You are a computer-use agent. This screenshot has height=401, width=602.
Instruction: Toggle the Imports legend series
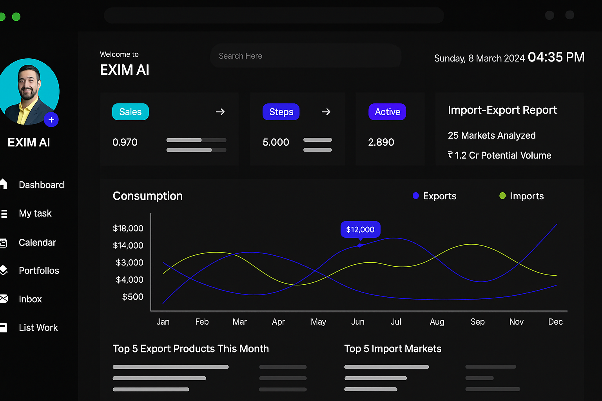click(x=522, y=196)
